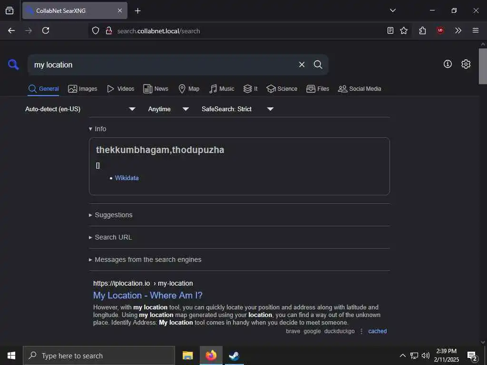
Task: Switch to the General category
Action: tap(43, 89)
